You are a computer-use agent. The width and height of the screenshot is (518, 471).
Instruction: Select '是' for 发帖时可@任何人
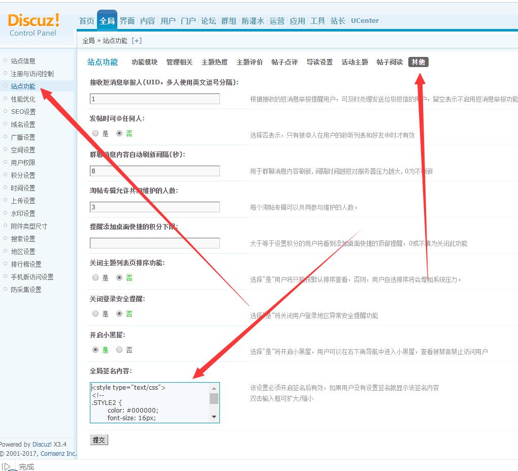click(95, 134)
